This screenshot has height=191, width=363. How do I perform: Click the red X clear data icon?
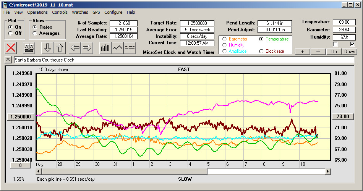pyautogui.click(x=11, y=48)
